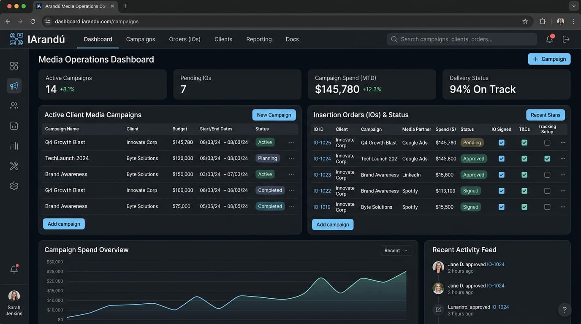The image size is (581, 324).
Task: Open the people clients sidebar icon
Action: tap(14, 106)
